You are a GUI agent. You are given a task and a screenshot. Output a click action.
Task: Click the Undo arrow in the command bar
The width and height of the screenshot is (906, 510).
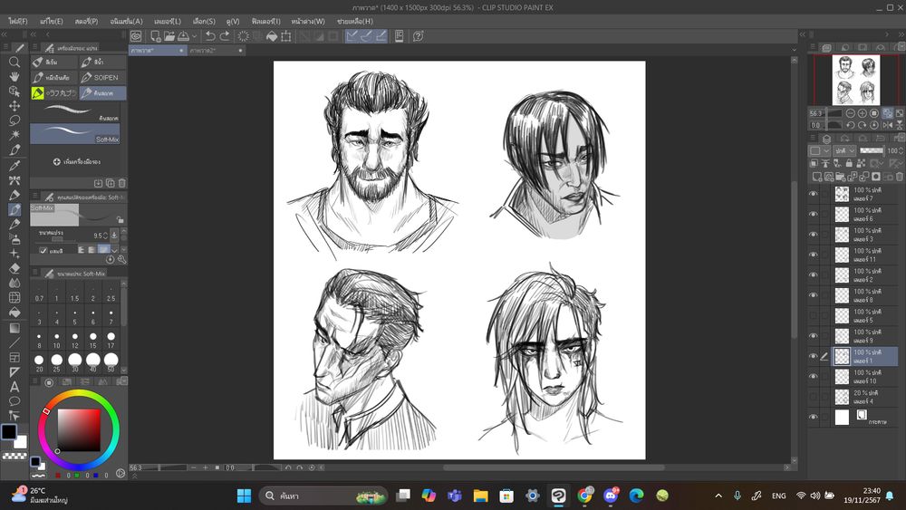click(x=210, y=36)
